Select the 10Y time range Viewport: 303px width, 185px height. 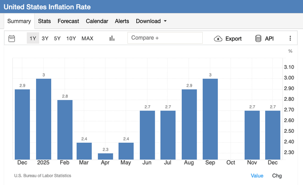pos(71,38)
